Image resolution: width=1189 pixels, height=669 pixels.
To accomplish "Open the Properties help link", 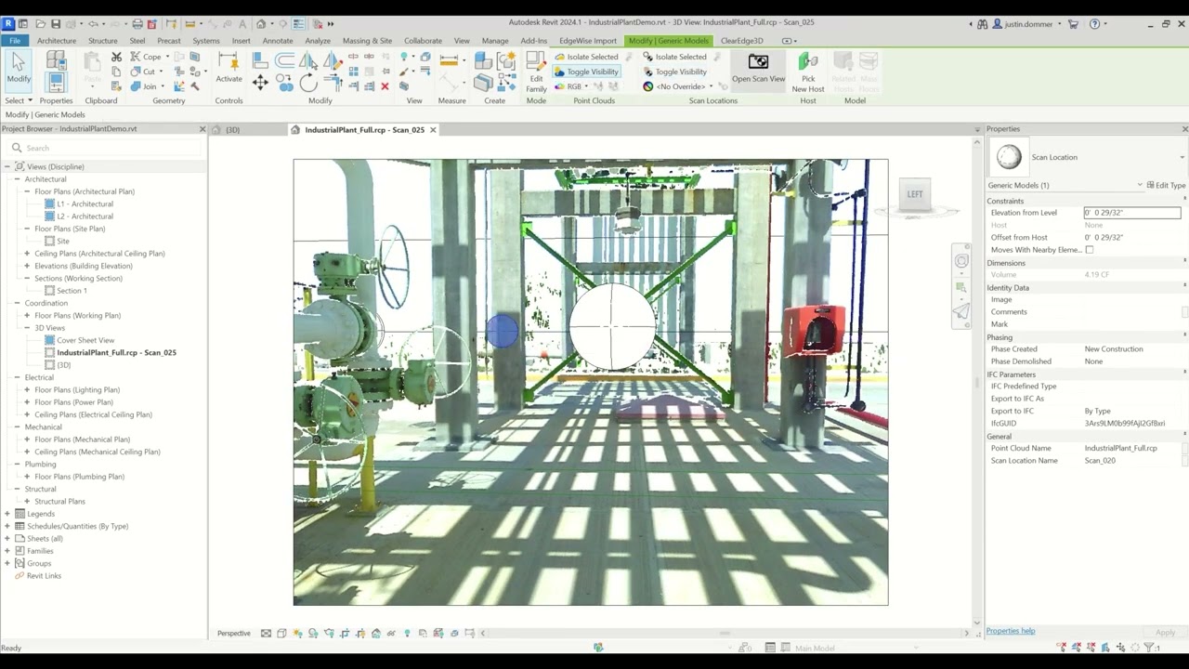I will (x=1010, y=631).
